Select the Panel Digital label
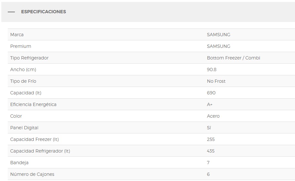 pos(24,128)
